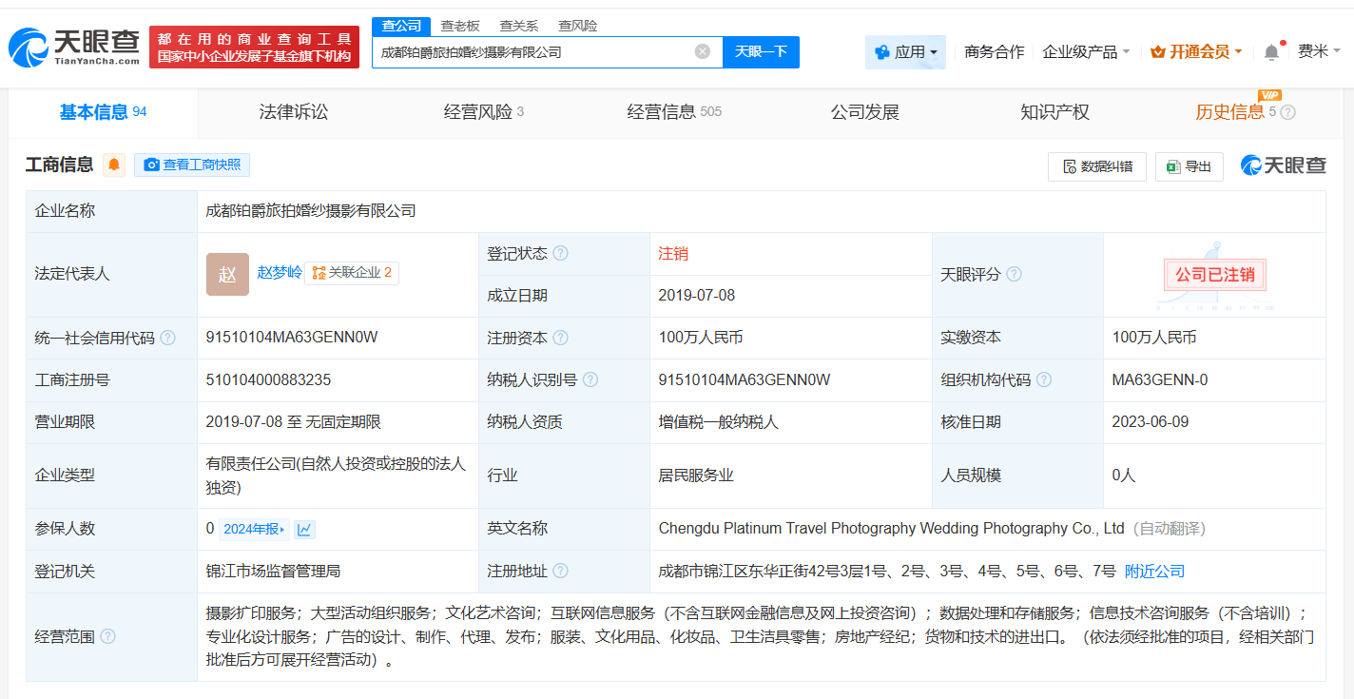Click the 查看工商快照 button
The height and width of the screenshot is (699, 1354).
(x=192, y=165)
